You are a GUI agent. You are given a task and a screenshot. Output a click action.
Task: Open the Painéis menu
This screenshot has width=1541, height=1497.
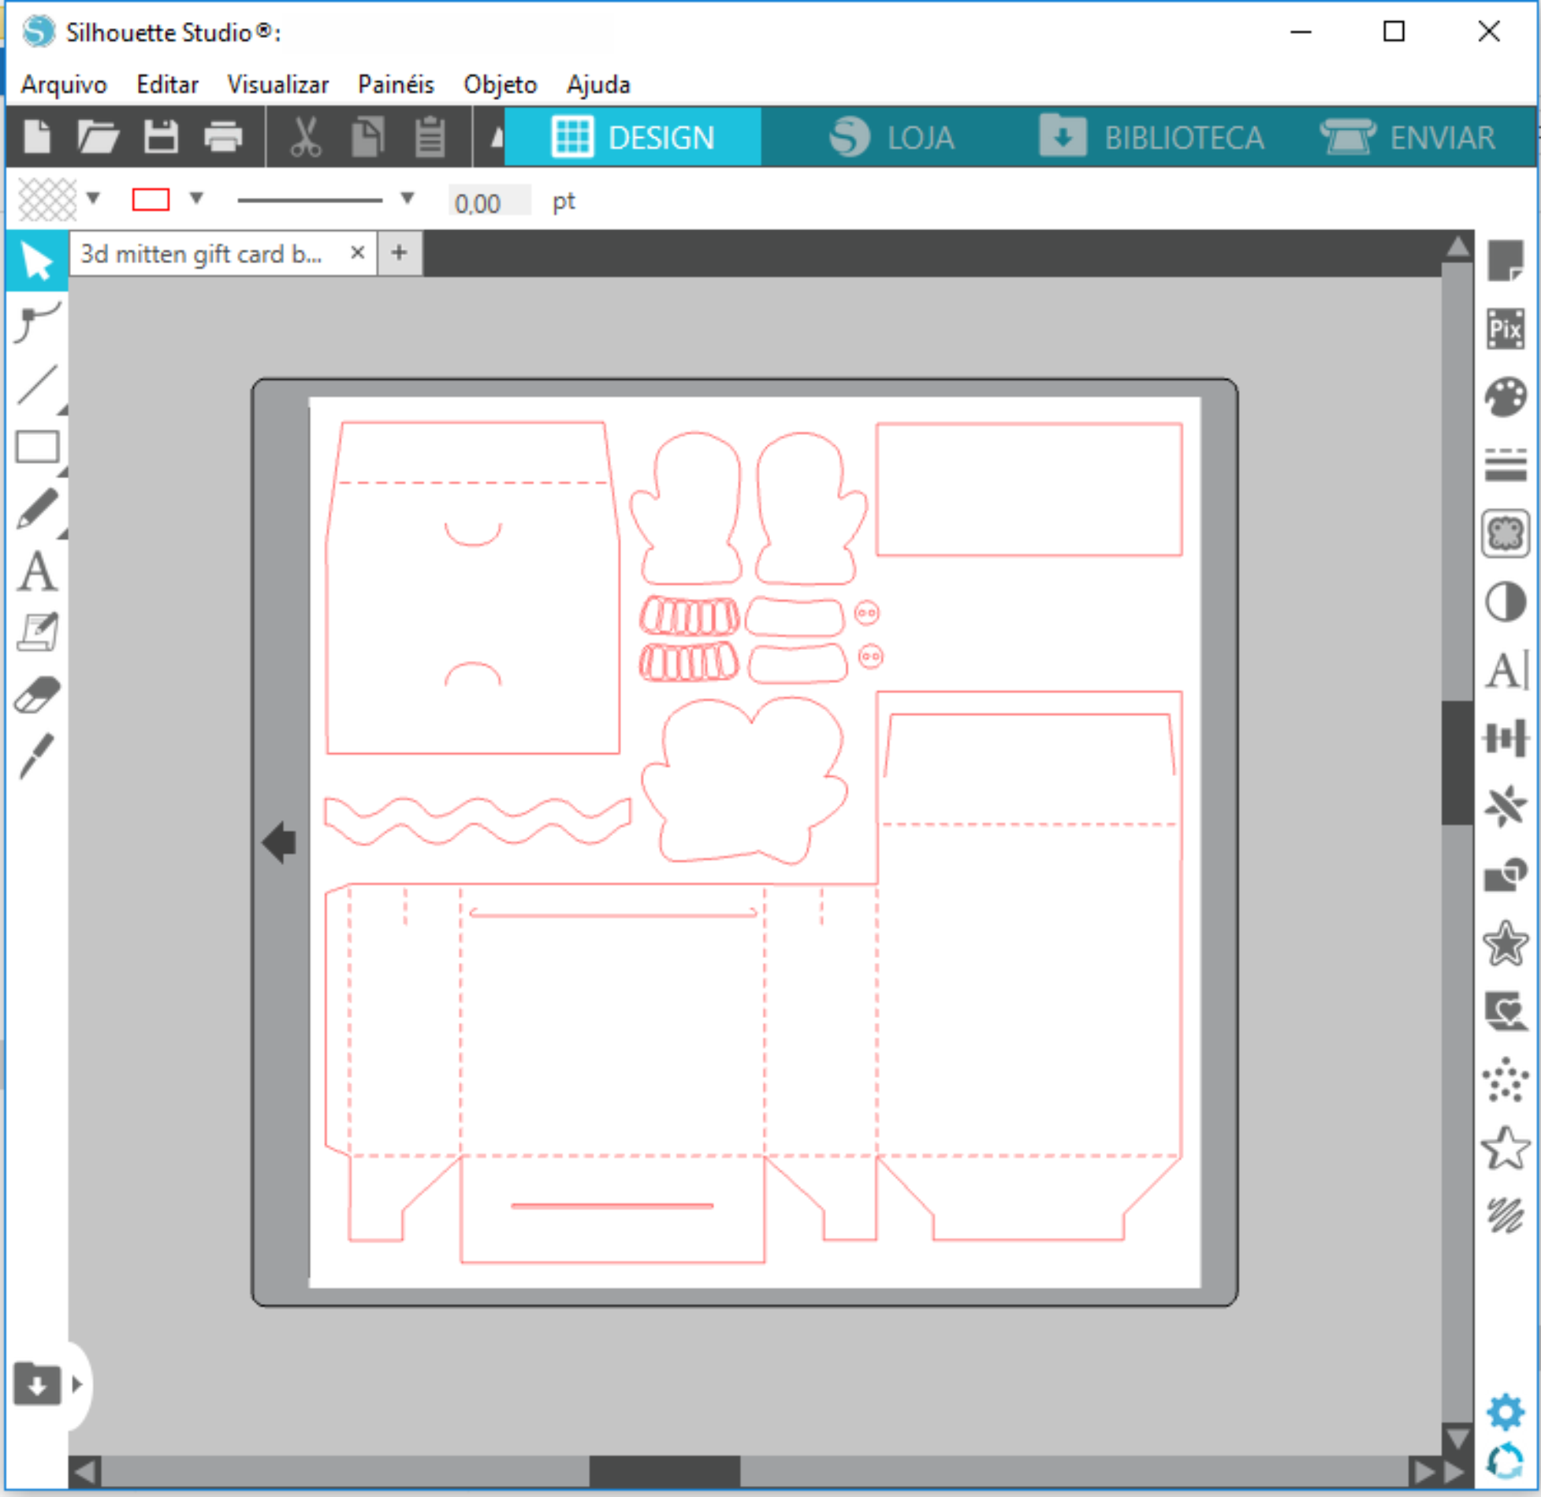point(396,84)
